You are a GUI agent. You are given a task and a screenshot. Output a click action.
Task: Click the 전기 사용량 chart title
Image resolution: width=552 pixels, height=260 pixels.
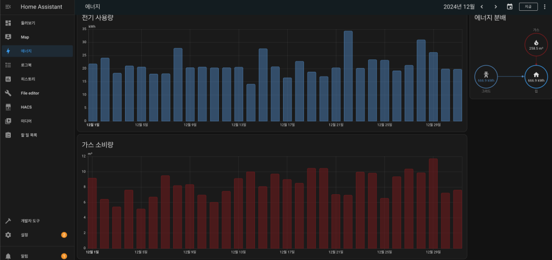pyautogui.click(x=98, y=18)
